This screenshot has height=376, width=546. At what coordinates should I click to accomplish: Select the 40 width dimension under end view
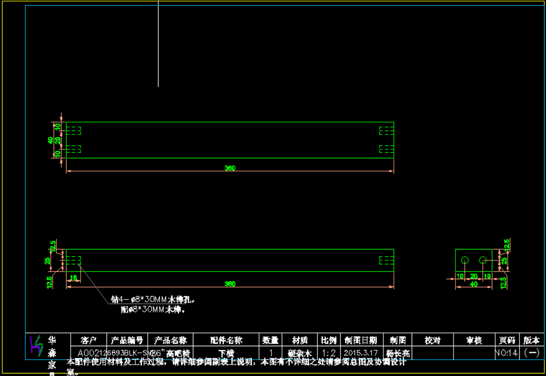[x=473, y=284]
